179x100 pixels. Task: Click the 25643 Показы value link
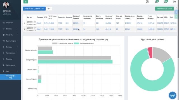click(39, 23)
